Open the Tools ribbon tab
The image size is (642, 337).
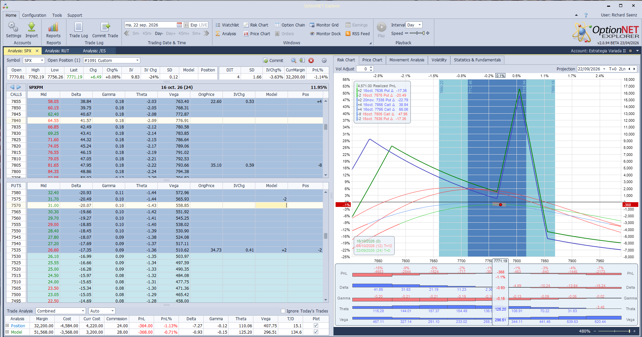click(x=57, y=15)
